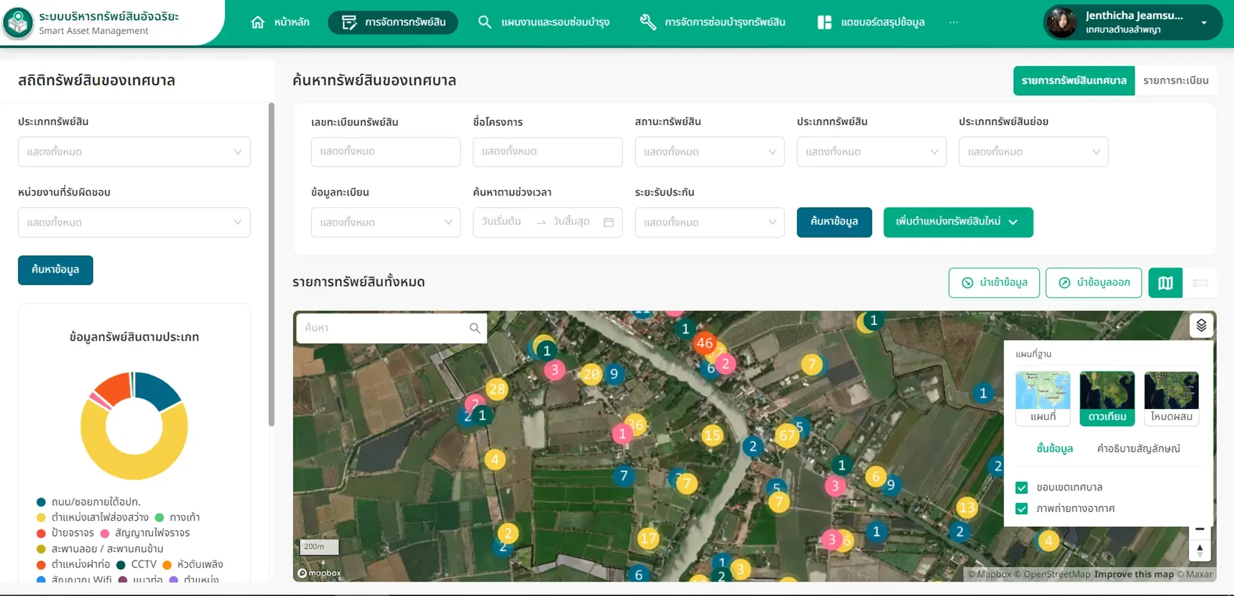Open the date range calendar icon
1234x596 pixels.
pyautogui.click(x=609, y=222)
